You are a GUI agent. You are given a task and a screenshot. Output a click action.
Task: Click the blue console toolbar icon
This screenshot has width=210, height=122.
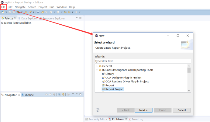pos(38,12)
